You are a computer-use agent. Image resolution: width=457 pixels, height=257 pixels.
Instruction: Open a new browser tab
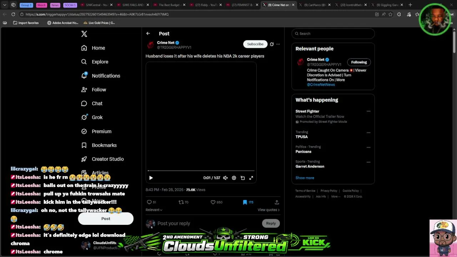tap(410, 5)
